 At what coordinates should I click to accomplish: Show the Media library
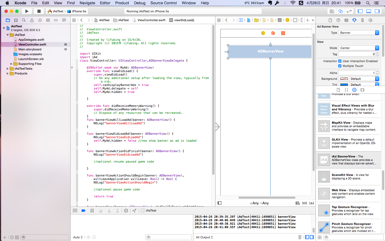362,90
